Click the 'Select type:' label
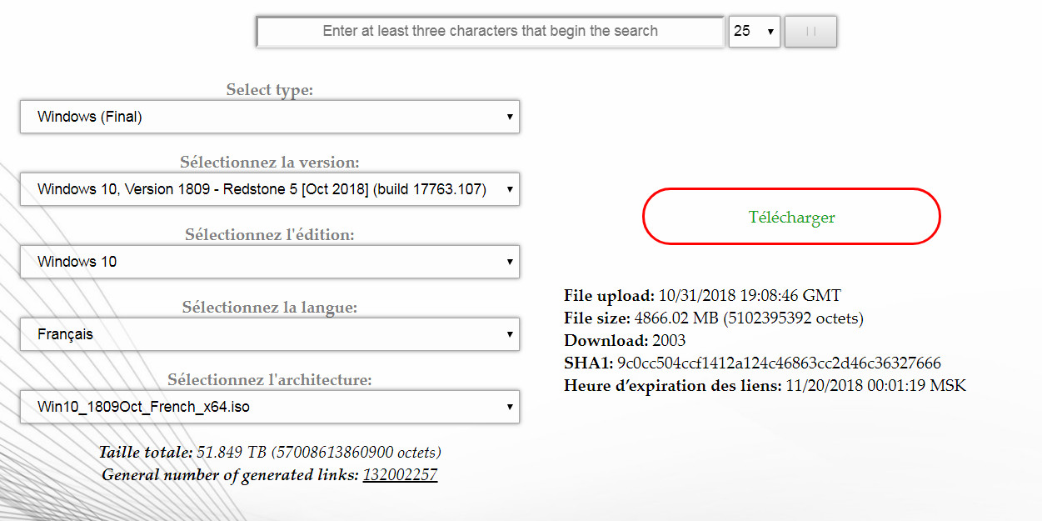Image resolution: width=1042 pixels, height=521 pixels. pyautogui.click(x=270, y=90)
